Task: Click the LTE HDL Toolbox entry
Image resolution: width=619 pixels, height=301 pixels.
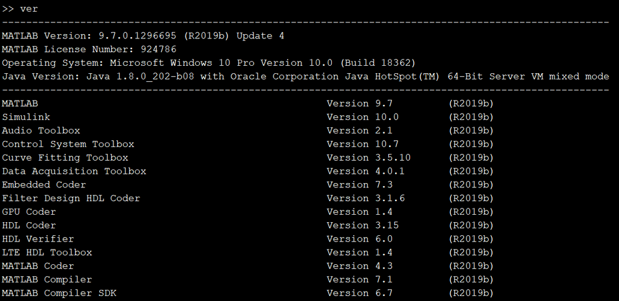Action: tap(47, 253)
